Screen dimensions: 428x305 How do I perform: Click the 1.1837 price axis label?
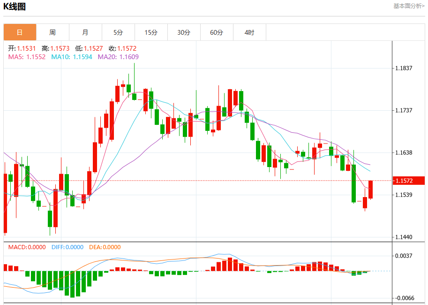404,68
